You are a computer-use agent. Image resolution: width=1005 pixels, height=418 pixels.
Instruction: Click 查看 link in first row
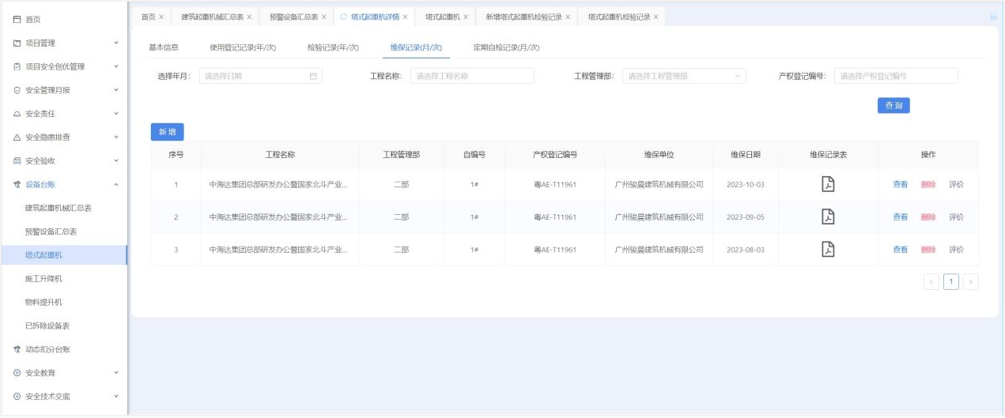pos(900,184)
